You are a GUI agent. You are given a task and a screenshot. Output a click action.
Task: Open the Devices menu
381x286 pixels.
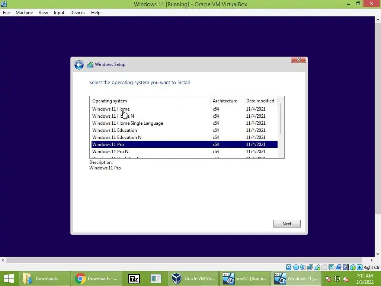click(78, 13)
